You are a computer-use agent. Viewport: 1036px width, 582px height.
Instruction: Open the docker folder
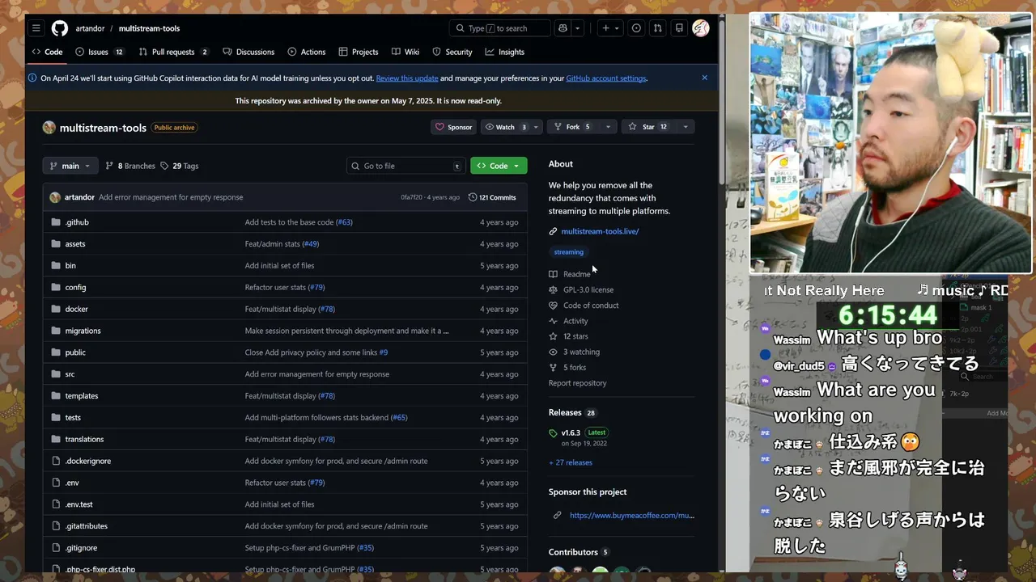pos(77,309)
